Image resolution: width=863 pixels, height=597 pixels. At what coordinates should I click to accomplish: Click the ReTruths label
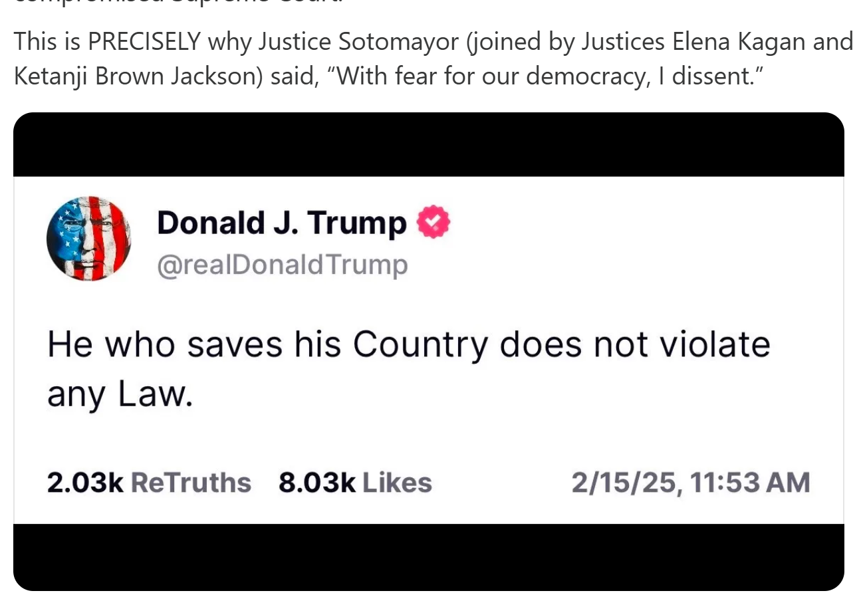click(x=191, y=483)
